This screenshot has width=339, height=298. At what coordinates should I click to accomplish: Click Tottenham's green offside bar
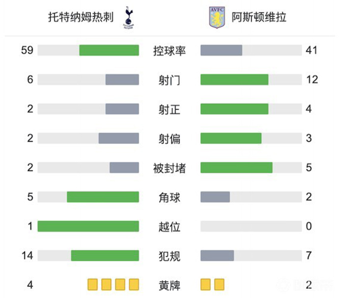tap(88, 226)
